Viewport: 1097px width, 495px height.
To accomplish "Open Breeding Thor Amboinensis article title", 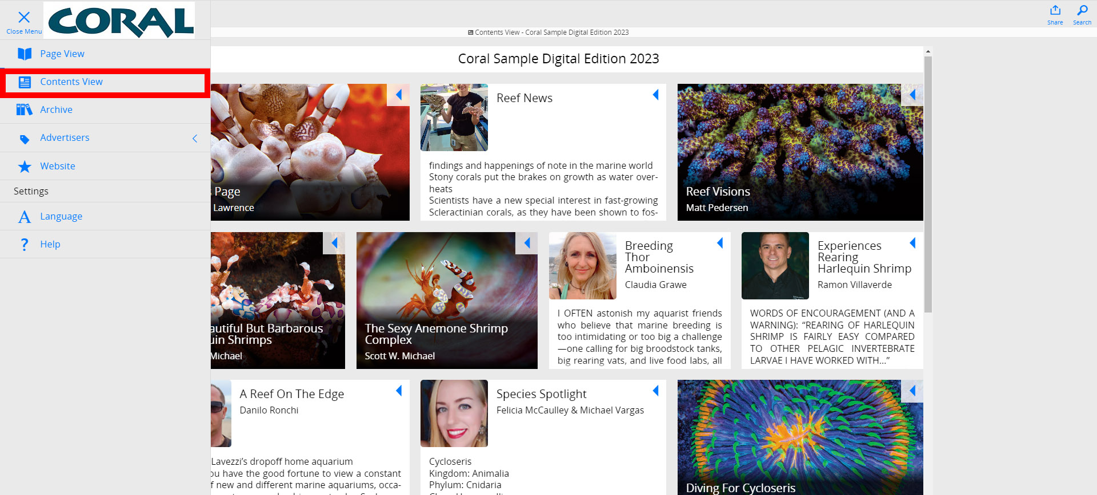I will (x=659, y=257).
